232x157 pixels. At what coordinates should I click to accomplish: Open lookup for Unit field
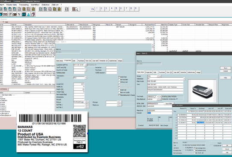click(86, 78)
